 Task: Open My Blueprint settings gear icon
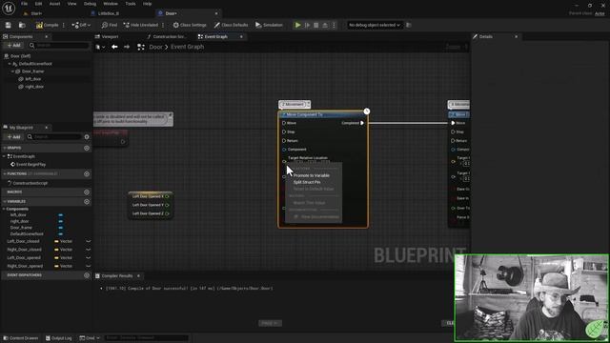tap(87, 136)
